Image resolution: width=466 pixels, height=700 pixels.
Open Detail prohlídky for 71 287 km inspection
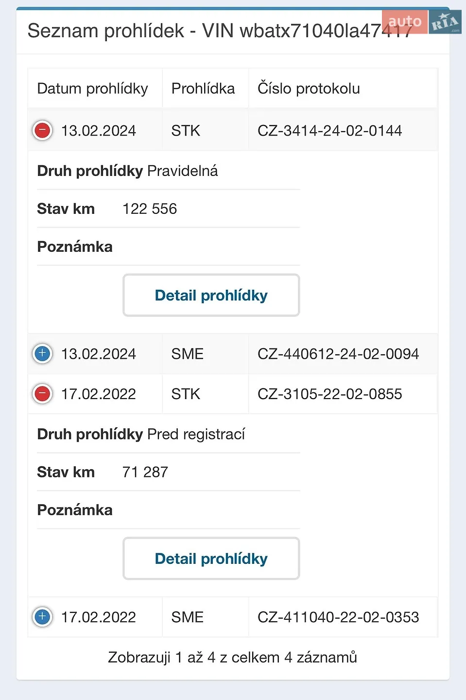(x=211, y=559)
